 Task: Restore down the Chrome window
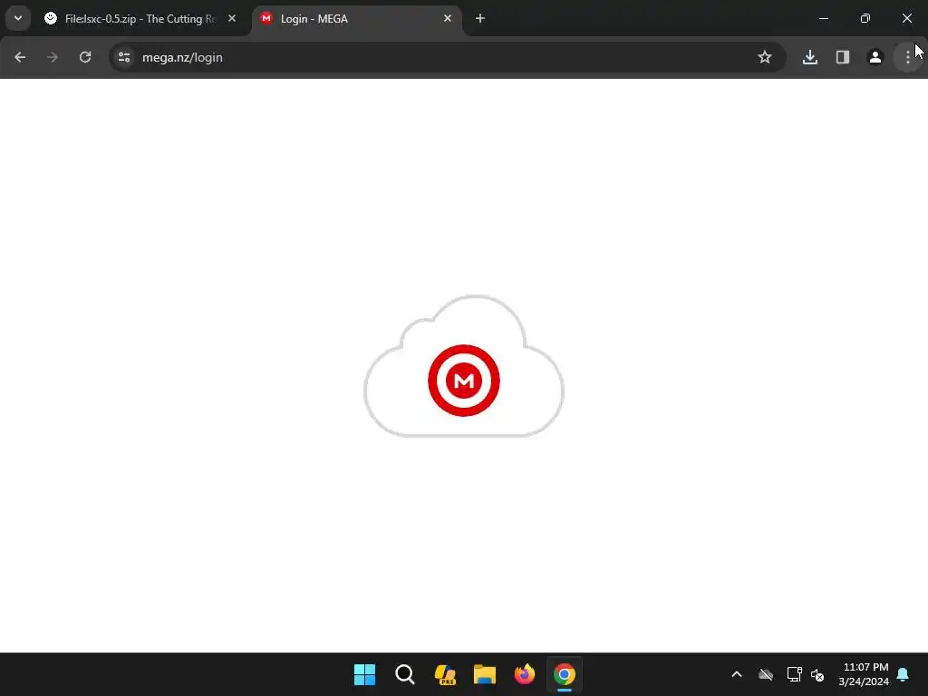[865, 18]
